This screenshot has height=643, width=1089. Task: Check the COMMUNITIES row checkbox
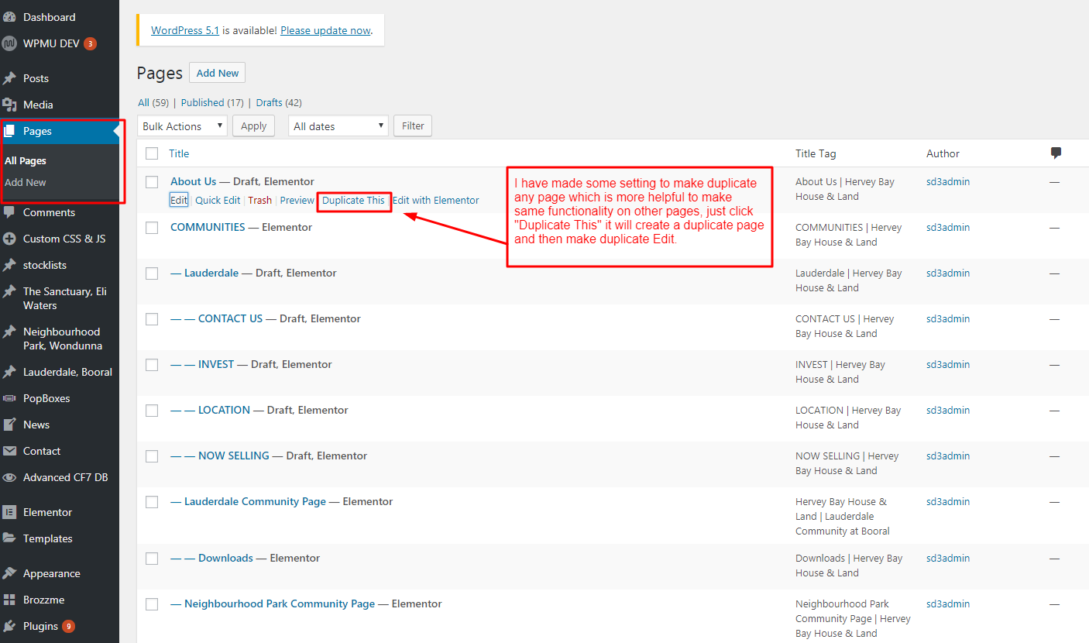(152, 227)
